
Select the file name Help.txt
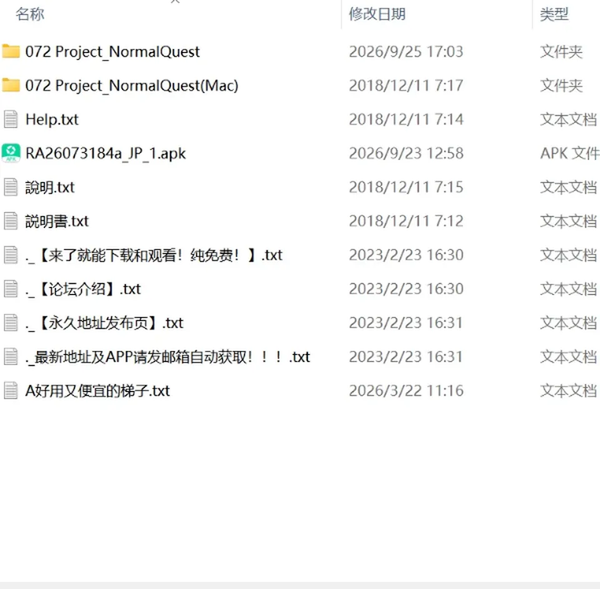click(x=52, y=119)
